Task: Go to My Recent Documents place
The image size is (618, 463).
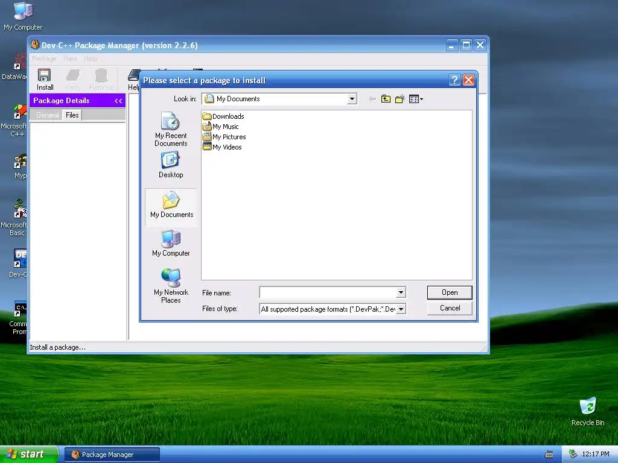Action: click(x=171, y=129)
